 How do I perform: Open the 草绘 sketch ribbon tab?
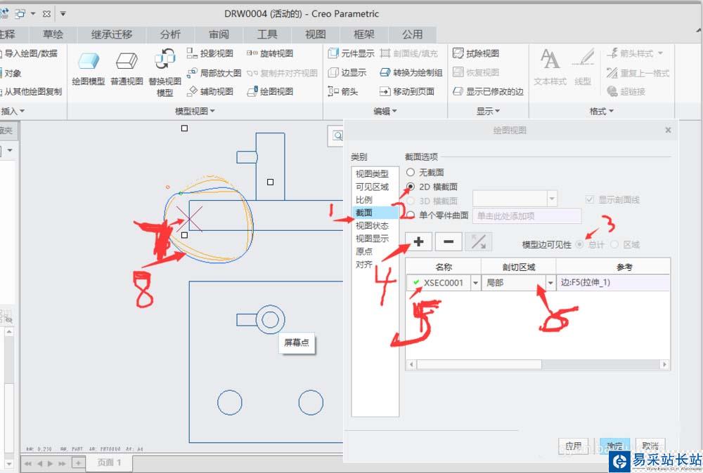pyautogui.click(x=53, y=34)
